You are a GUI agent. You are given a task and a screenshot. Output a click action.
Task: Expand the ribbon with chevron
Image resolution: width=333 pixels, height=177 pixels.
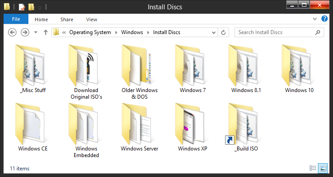coord(315,19)
